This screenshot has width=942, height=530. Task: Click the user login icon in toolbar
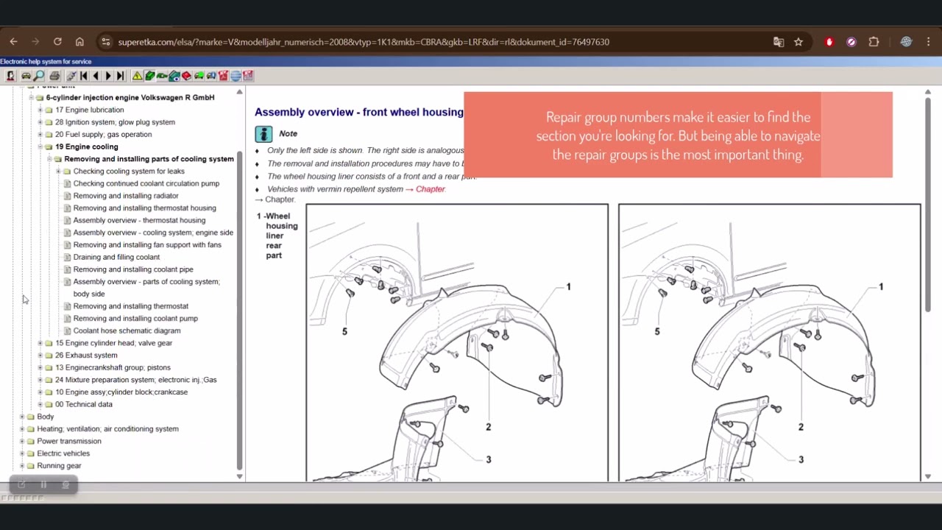[10, 76]
